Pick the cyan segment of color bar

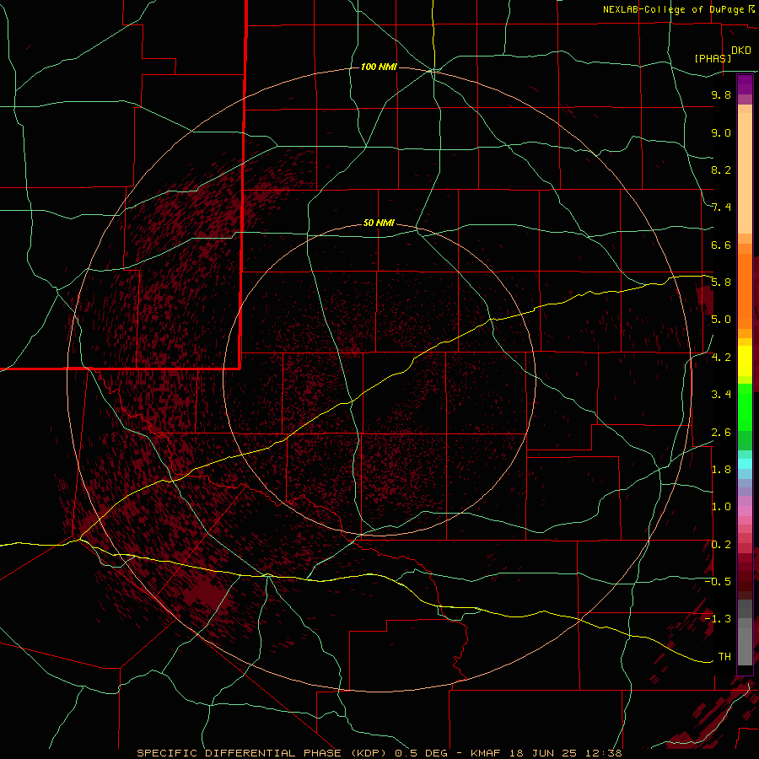(x=745, y=464)
